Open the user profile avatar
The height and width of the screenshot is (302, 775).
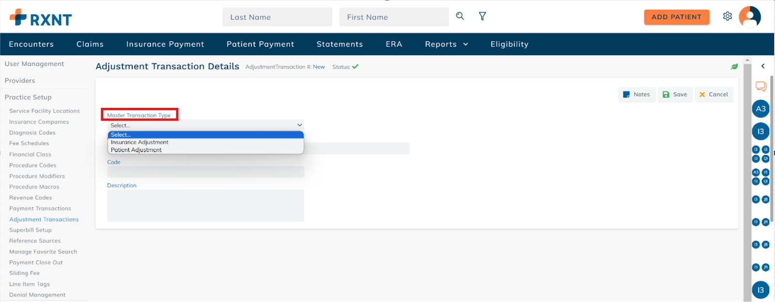pyautogui.click(x=749, y=17)
